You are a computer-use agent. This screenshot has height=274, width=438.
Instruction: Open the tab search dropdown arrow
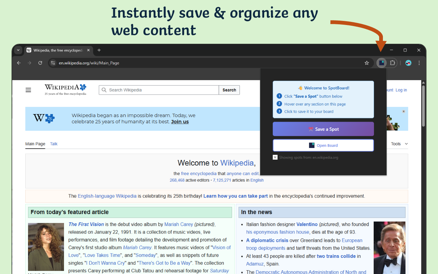point(18,50)
